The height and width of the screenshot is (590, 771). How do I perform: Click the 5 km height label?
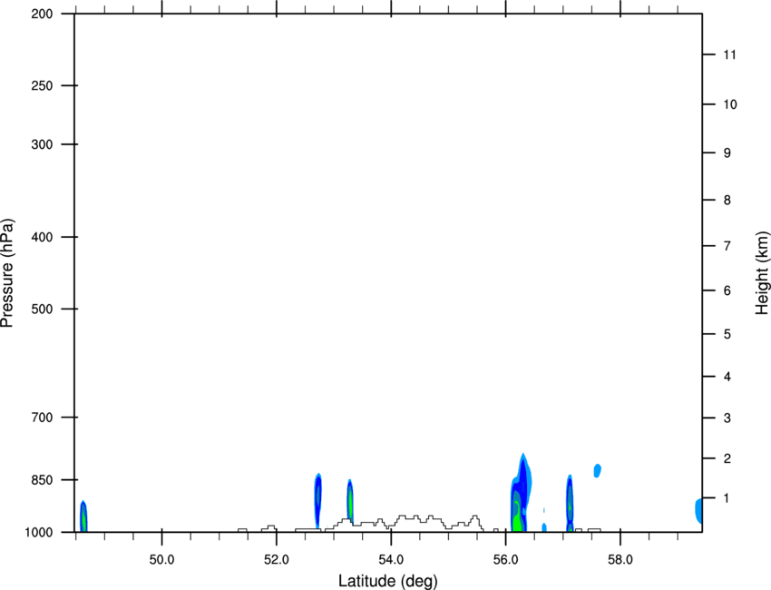[x=727, y=334]
